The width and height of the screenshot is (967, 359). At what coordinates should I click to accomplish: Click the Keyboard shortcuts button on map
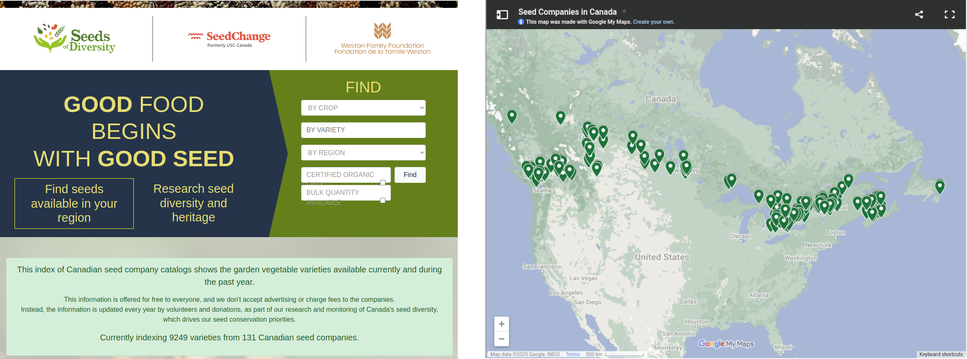point(941,354)
